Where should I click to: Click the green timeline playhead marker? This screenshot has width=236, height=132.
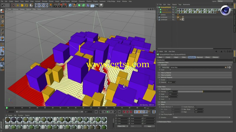click(x=7, y=108)
